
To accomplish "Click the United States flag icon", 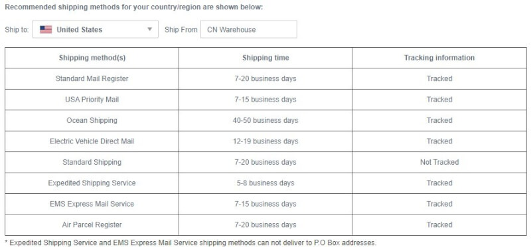I will pyautogui.click(x=46, y=29).
